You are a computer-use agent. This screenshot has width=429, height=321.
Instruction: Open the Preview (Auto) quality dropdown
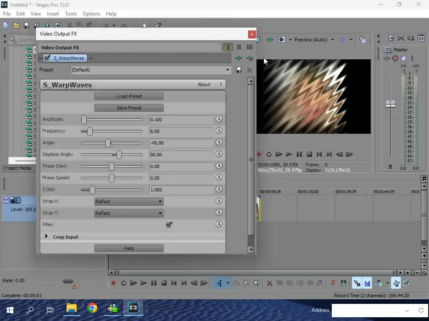click(332, 40)
